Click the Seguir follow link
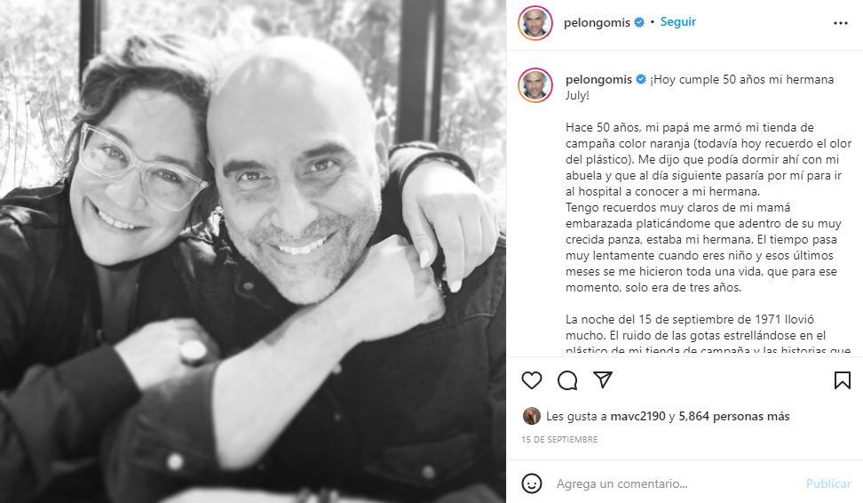 point(678,22)
